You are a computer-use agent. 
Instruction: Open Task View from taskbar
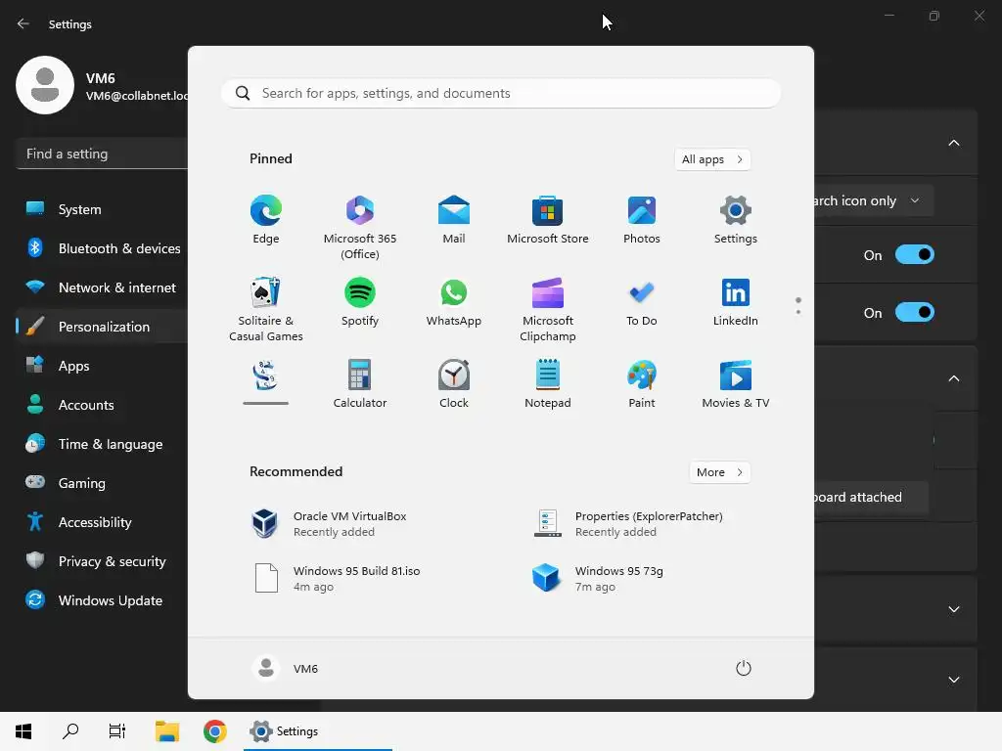117,731
